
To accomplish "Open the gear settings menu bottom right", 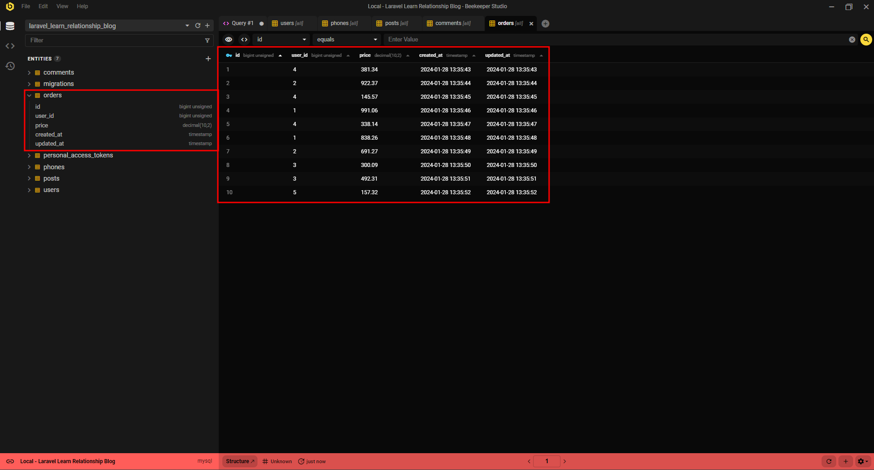I will [x=862, y=461].
